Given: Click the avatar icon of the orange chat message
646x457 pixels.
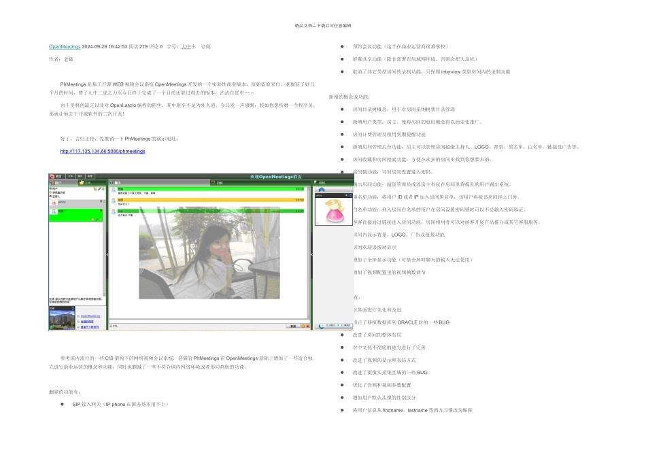Looking at the screenshot, I should click(114, 201).
